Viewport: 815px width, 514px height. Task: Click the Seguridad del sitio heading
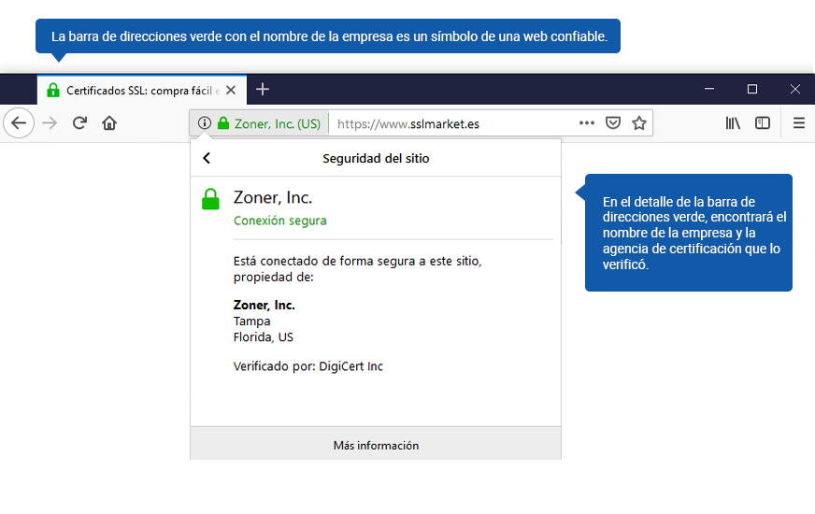pyautogui.click(x=376, y=159)
